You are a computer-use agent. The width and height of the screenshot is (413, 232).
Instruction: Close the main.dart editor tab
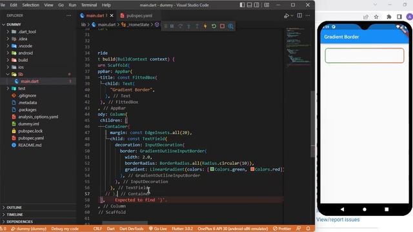coord(112,15)
